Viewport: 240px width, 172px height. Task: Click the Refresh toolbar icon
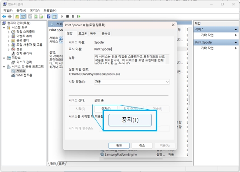pyautogui.click(x=36, y=16)
